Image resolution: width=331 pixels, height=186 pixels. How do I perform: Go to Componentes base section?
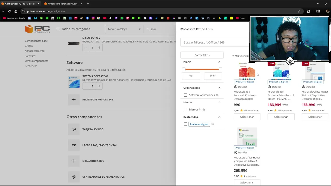click(x=36, y=41)
